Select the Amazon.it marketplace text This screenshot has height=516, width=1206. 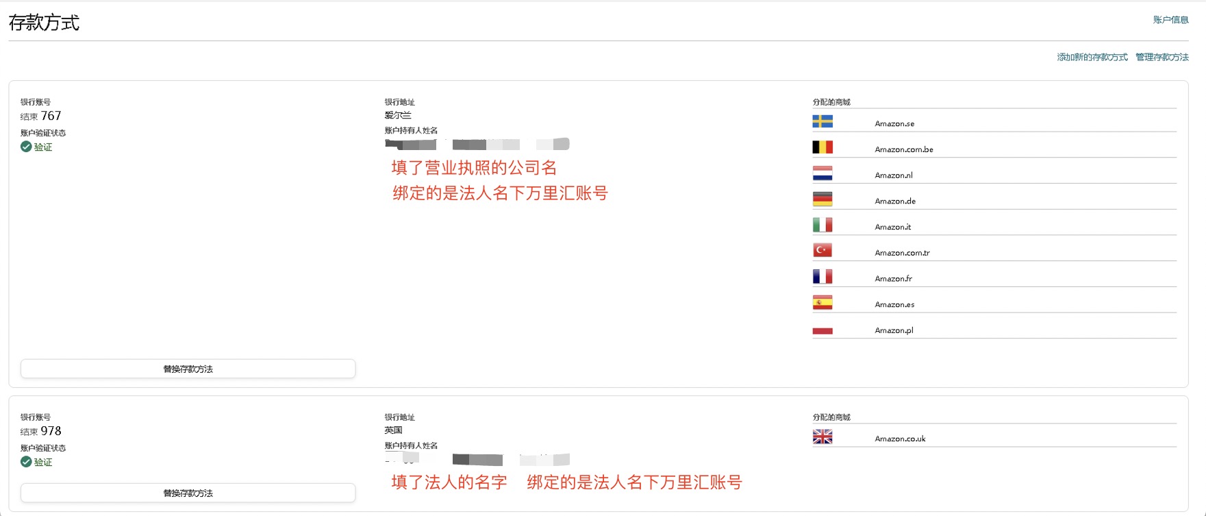click(893, 227)
